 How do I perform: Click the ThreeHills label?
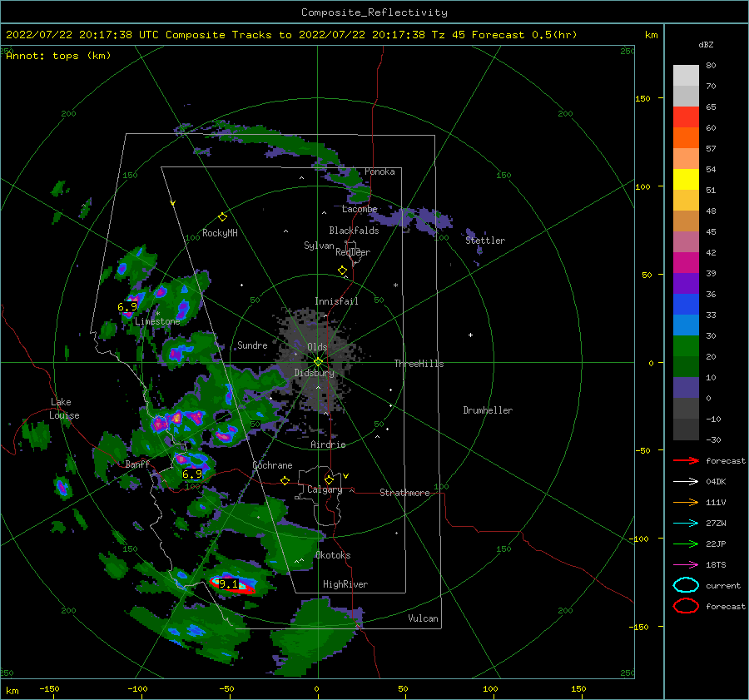(x=419, y=364)
